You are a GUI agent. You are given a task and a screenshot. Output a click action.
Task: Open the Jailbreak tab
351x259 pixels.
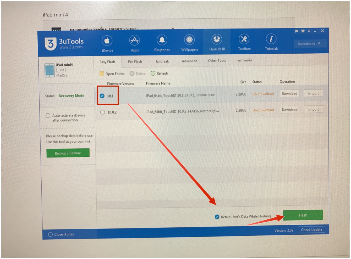pyautogui.click(x=162, y=61)
